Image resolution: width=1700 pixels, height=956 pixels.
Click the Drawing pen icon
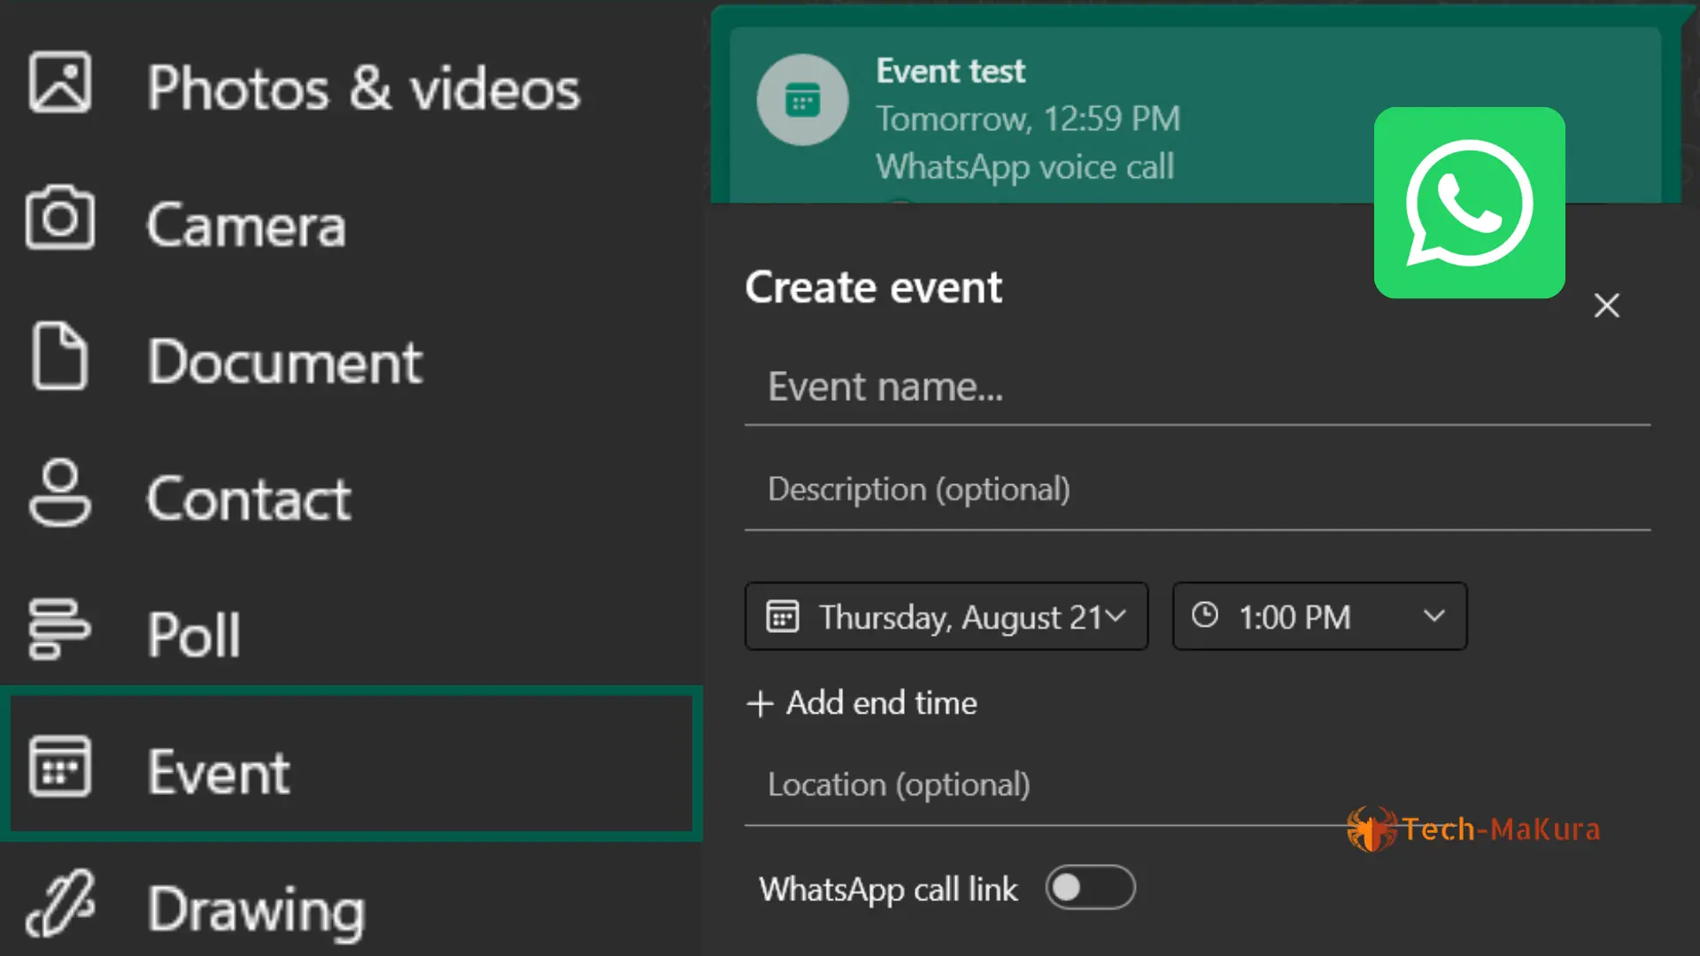point(60,903)
